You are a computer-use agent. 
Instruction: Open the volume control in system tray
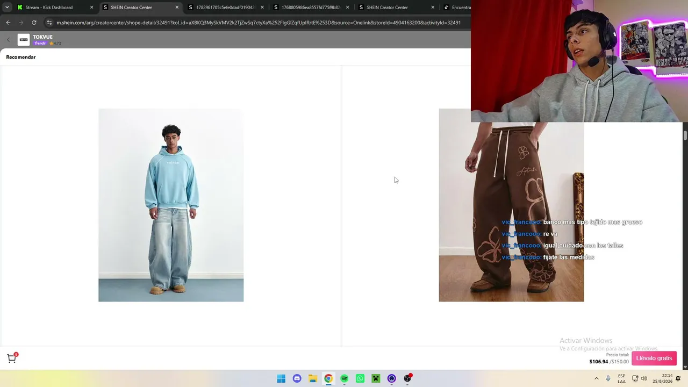[644, 378]
